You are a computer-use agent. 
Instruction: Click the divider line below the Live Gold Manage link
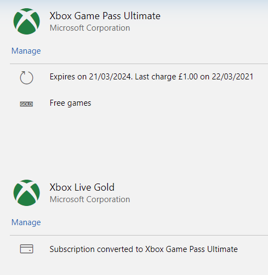(139, 236)
